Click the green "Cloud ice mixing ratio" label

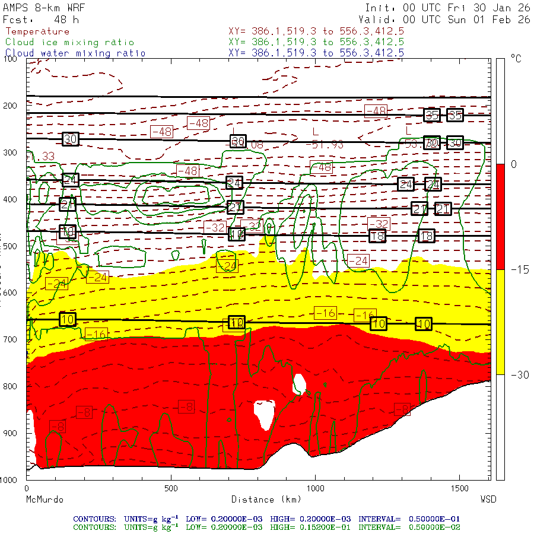(x=69, y=42)
